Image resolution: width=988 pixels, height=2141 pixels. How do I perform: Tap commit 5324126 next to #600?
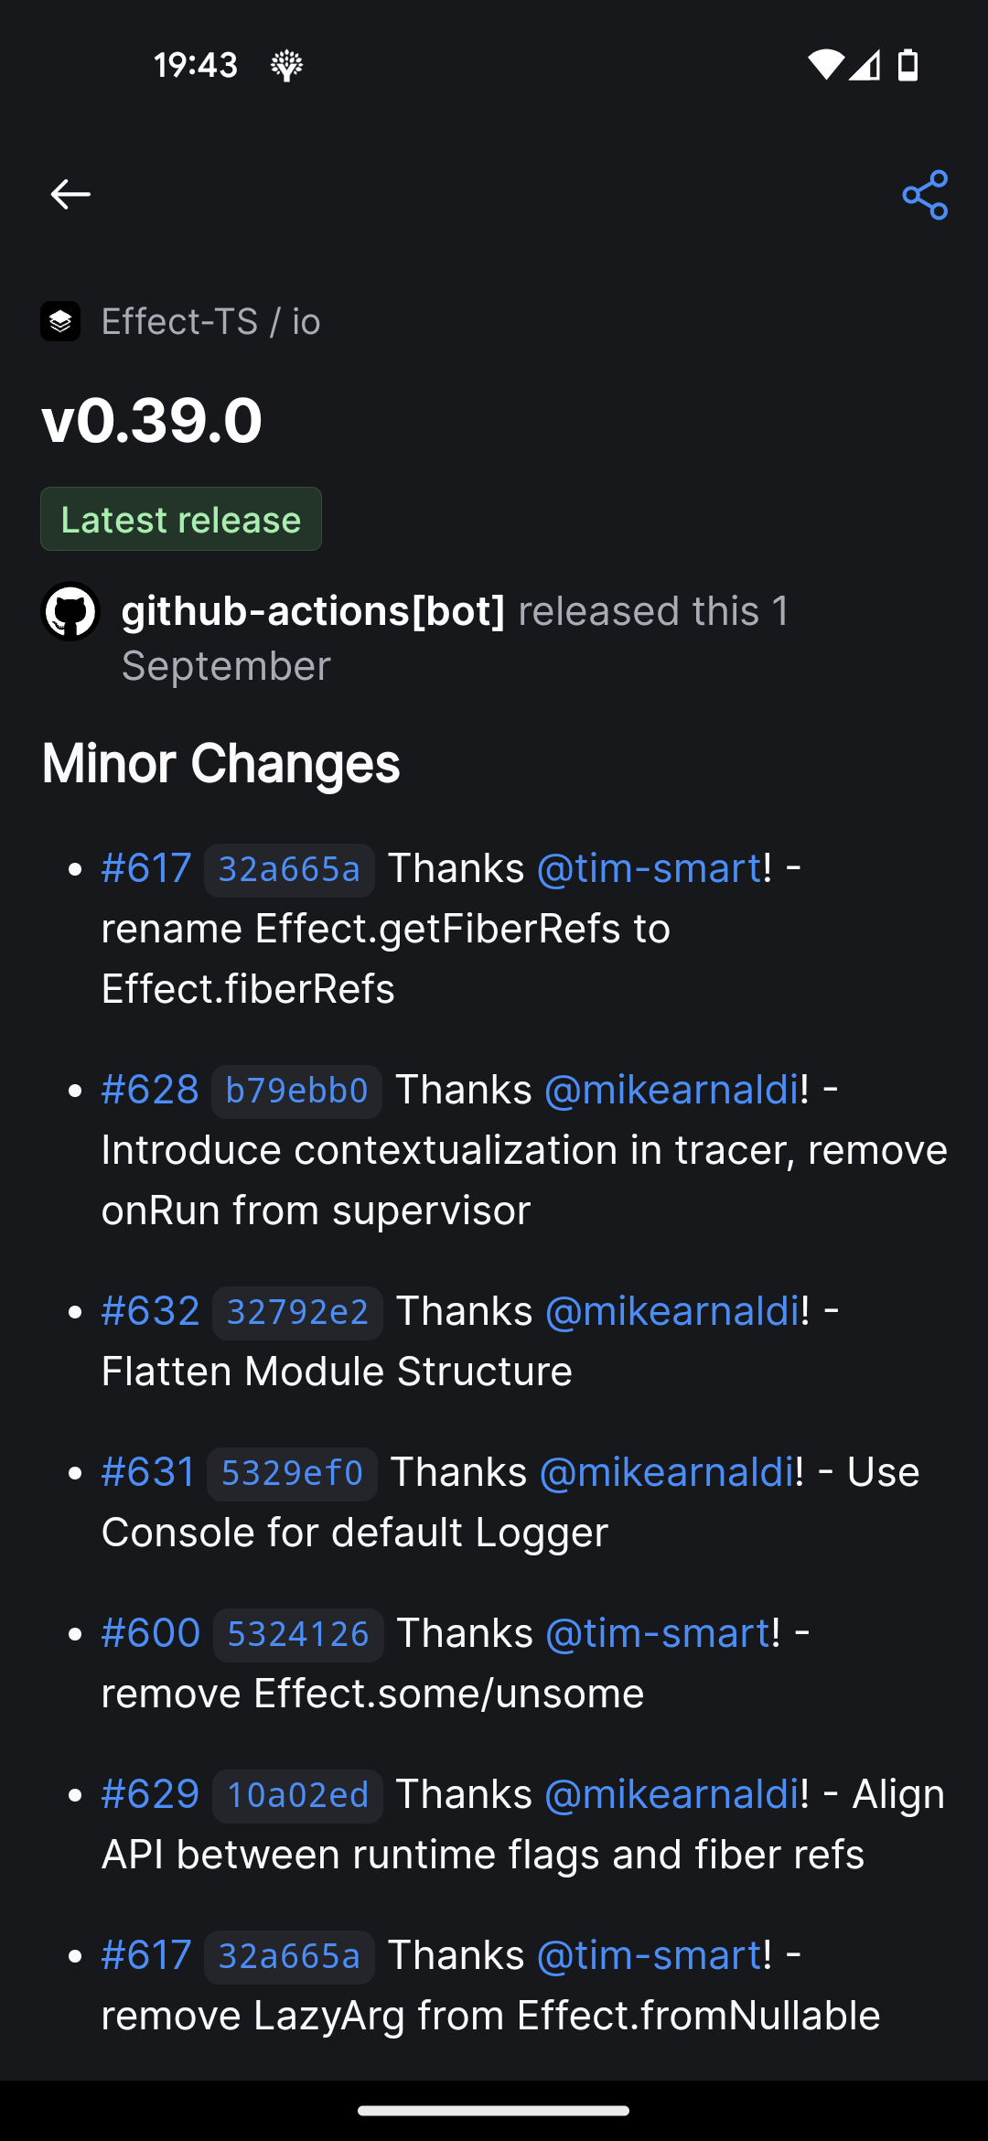tap(298, 1633)
